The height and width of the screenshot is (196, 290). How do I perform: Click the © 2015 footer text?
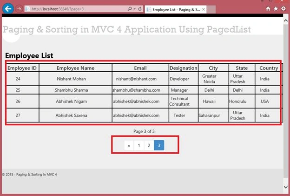point(29,174)
